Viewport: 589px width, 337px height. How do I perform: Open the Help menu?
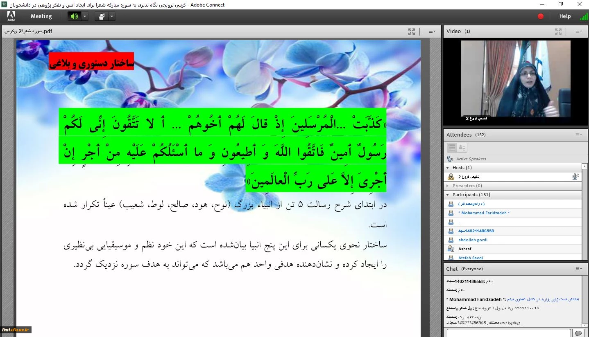tap(565, 16)
